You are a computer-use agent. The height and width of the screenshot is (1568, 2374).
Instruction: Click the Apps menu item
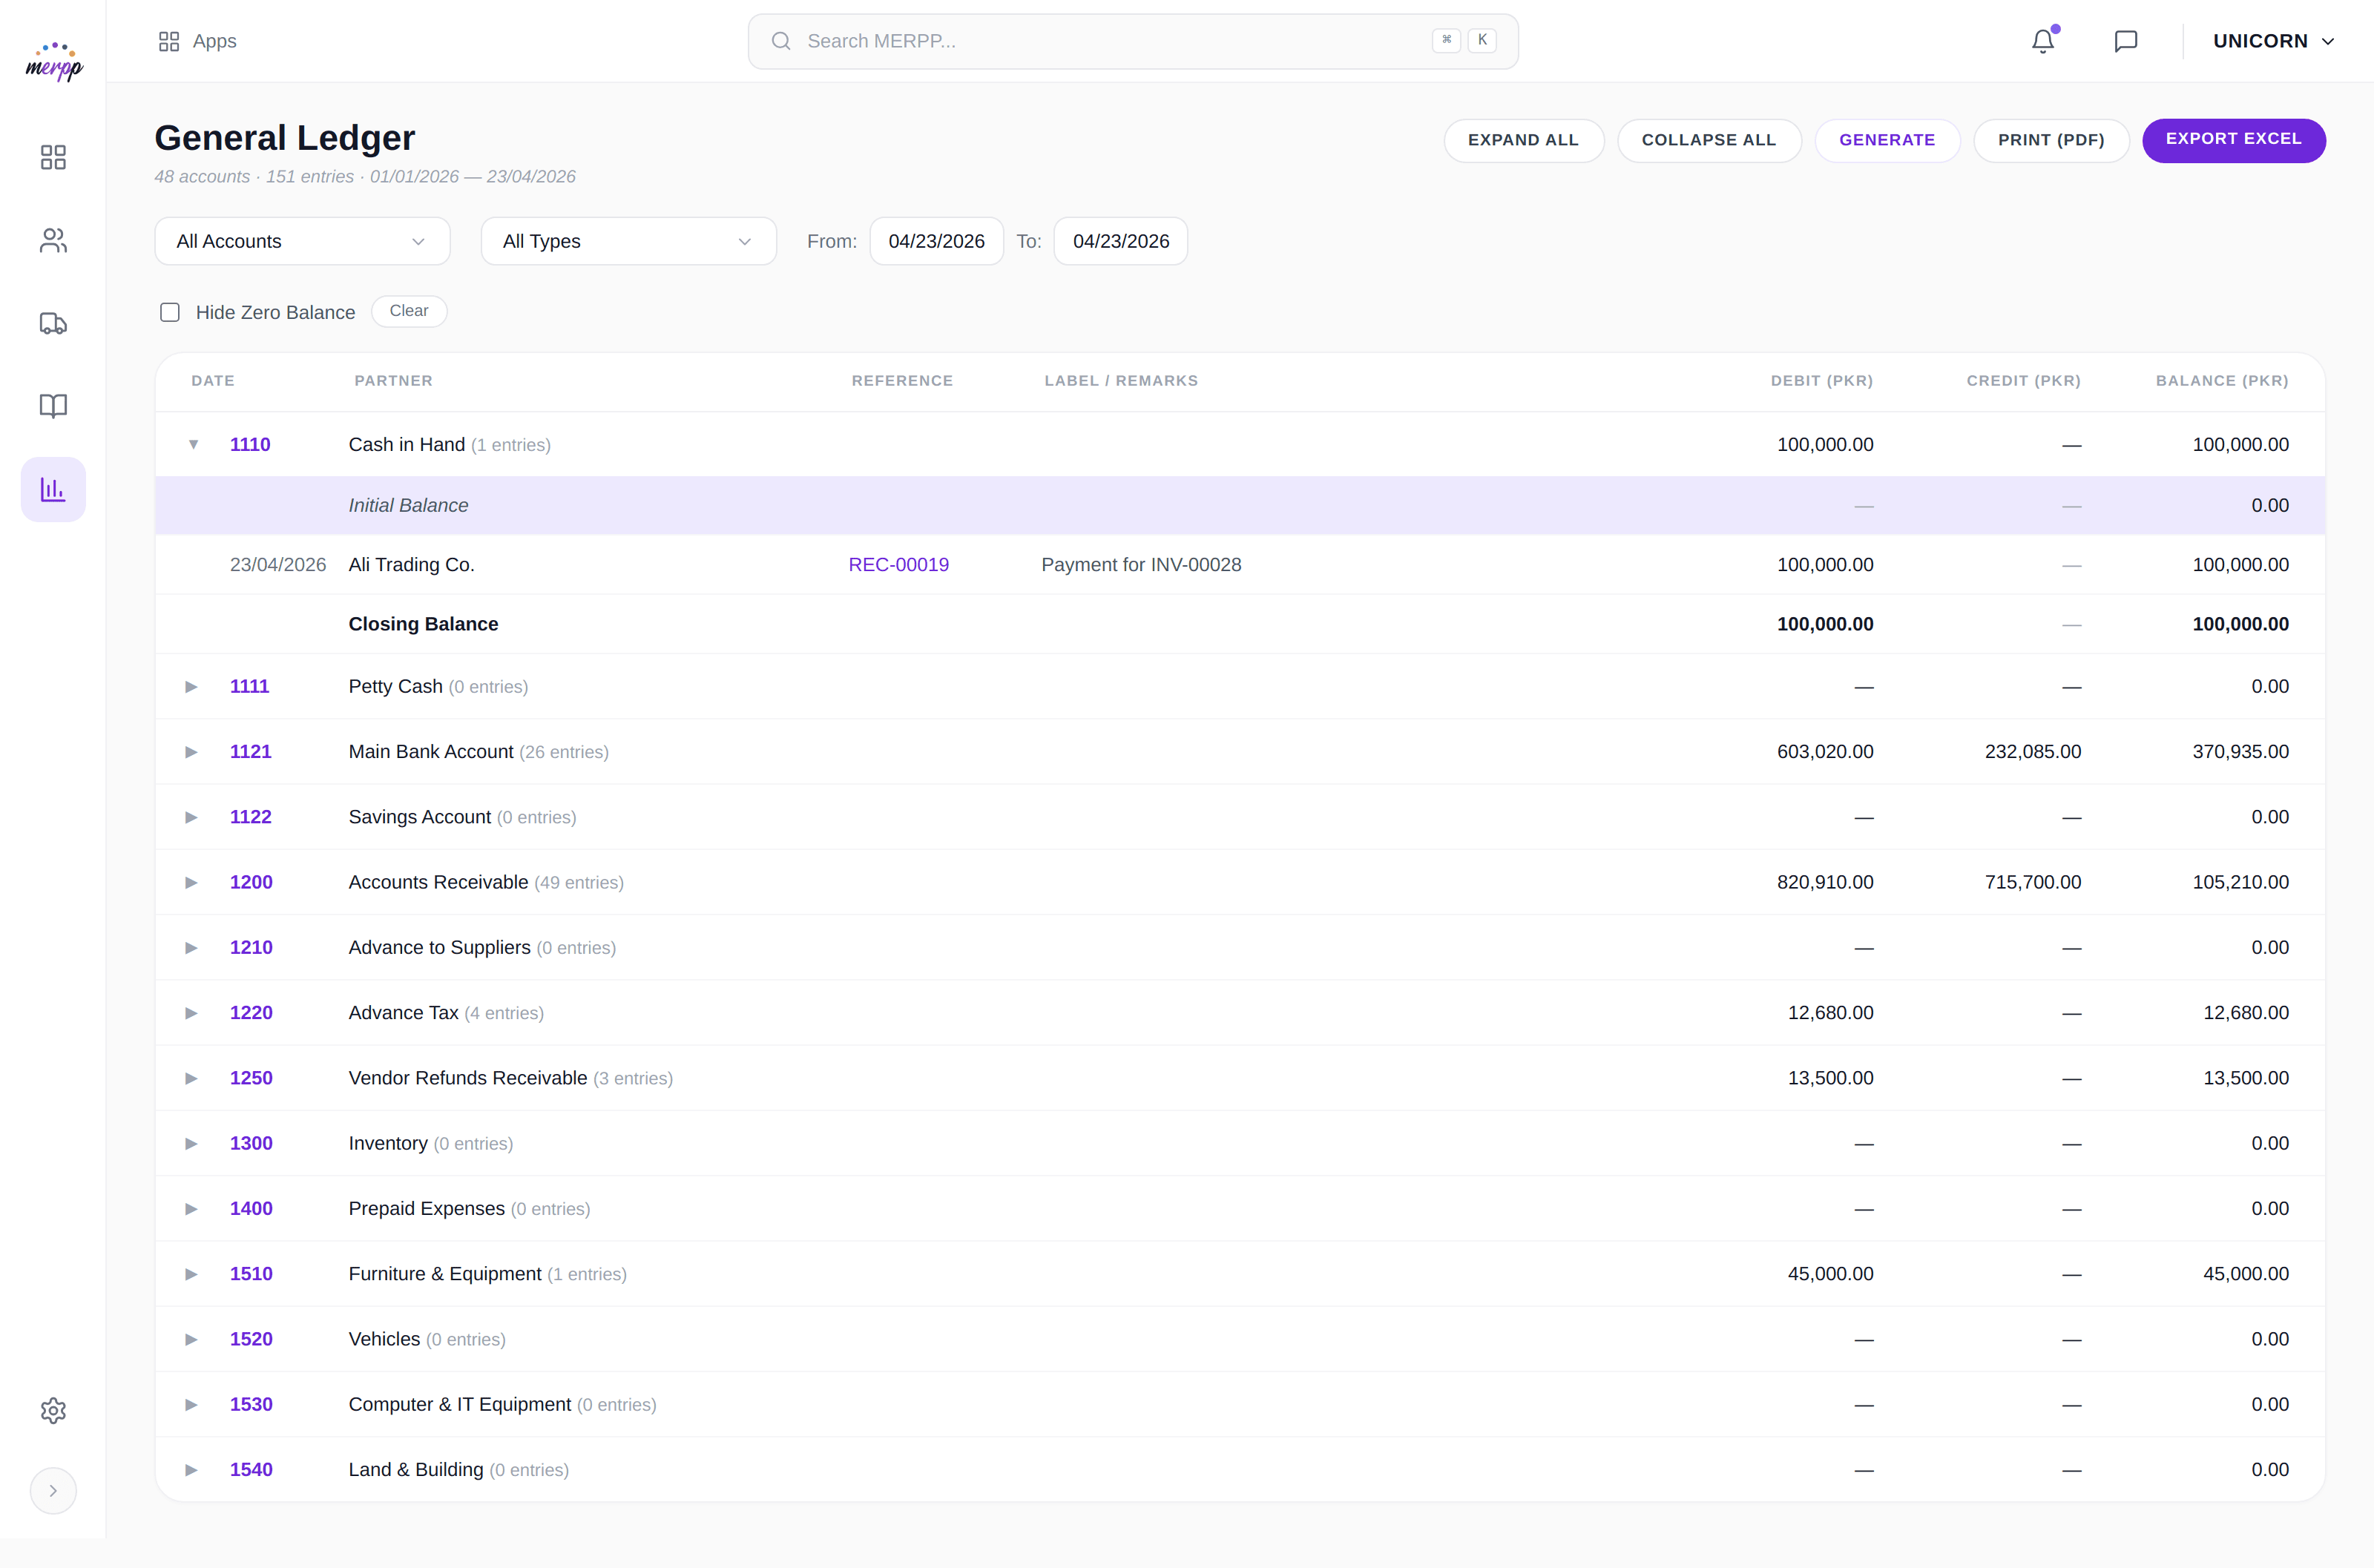tap(197, 41)
